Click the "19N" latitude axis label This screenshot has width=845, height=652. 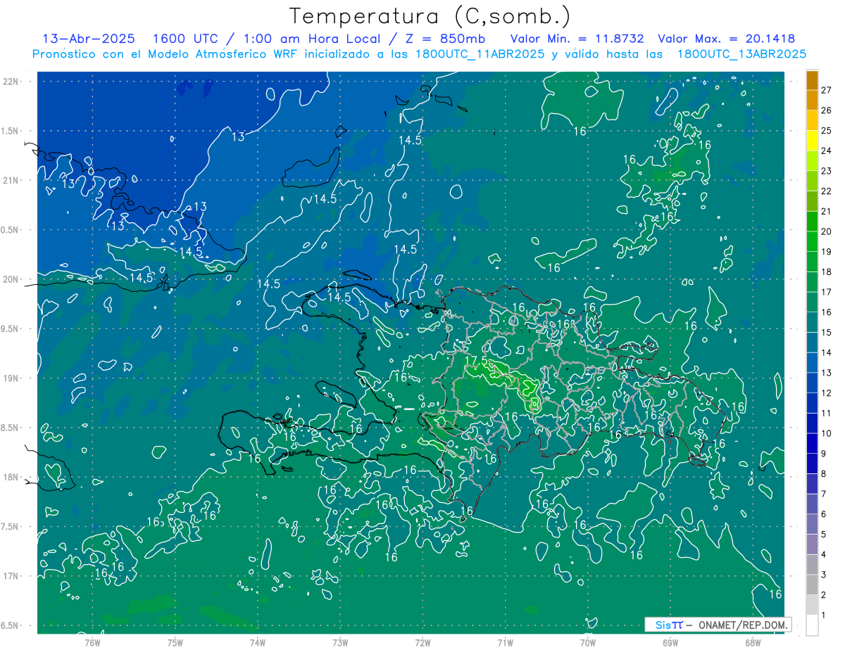[x=11, y=378]
